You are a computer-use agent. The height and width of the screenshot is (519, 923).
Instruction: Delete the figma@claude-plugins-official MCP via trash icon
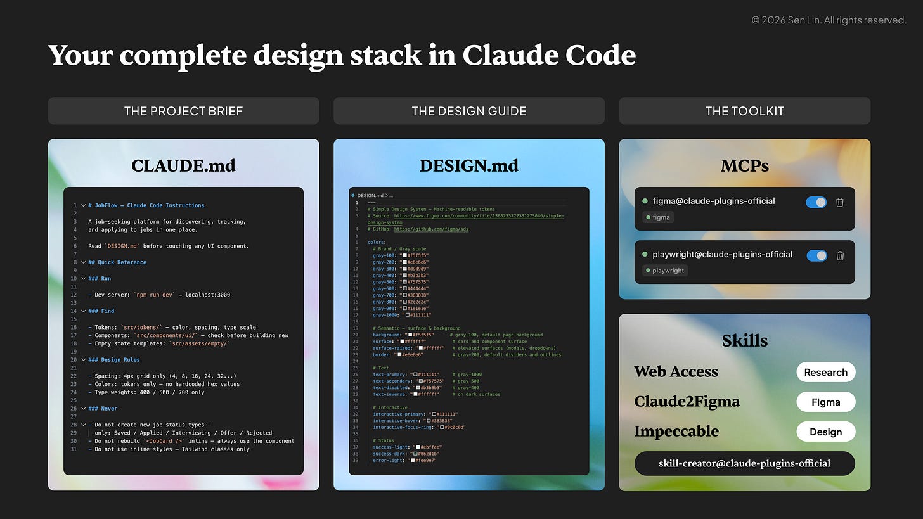[x=840, y=202]
